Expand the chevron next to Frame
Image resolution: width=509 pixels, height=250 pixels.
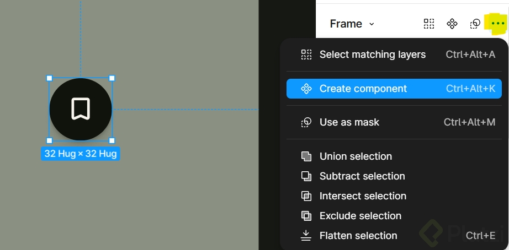[x=372, y=24]
